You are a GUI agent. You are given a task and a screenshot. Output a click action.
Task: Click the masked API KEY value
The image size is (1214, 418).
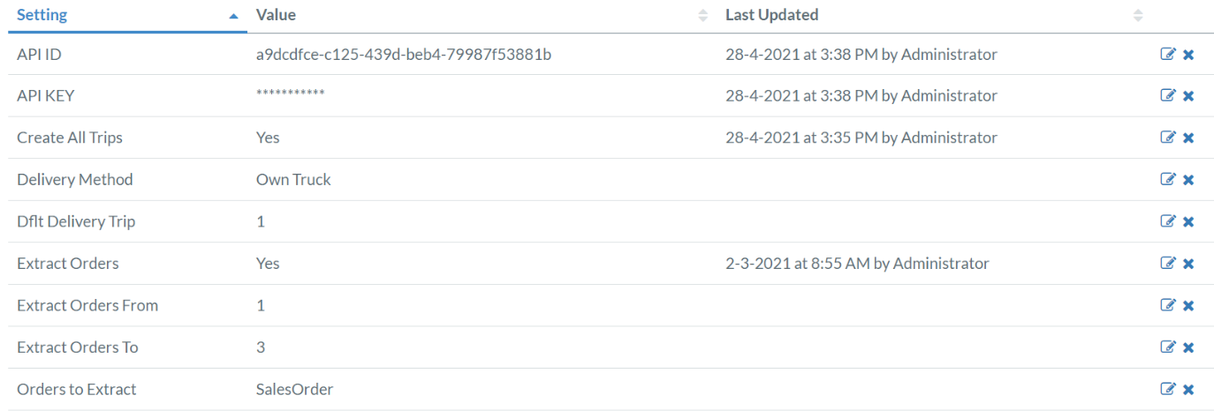point(290,94)
